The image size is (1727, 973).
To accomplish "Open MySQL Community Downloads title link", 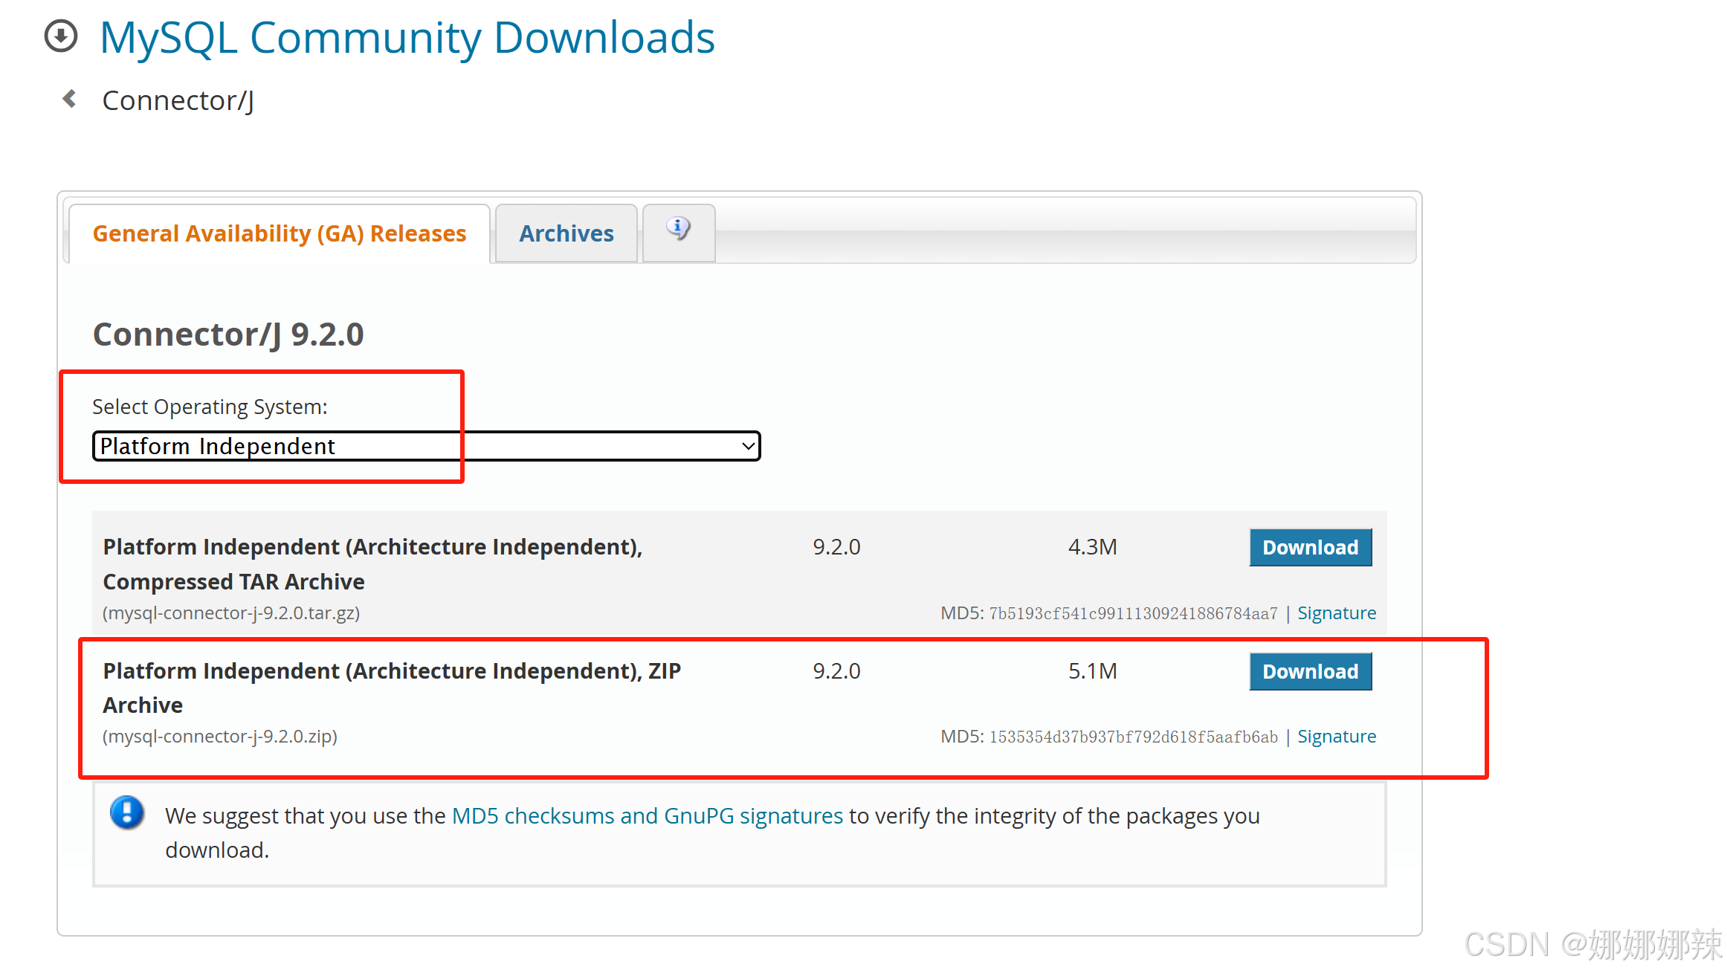I will coord(407,37).
